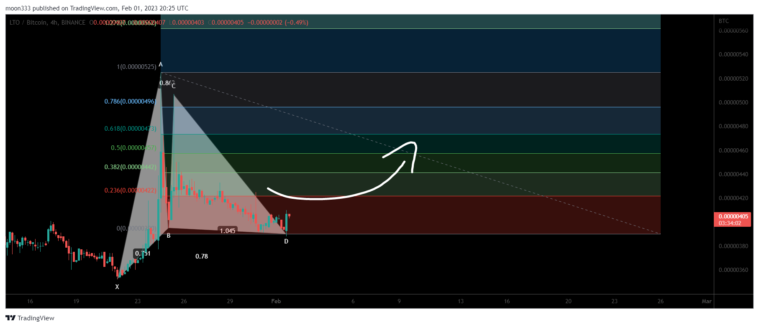Click the 0.382 Fibonacci level label
Screen dimensions: 759x327
(130, 167)
